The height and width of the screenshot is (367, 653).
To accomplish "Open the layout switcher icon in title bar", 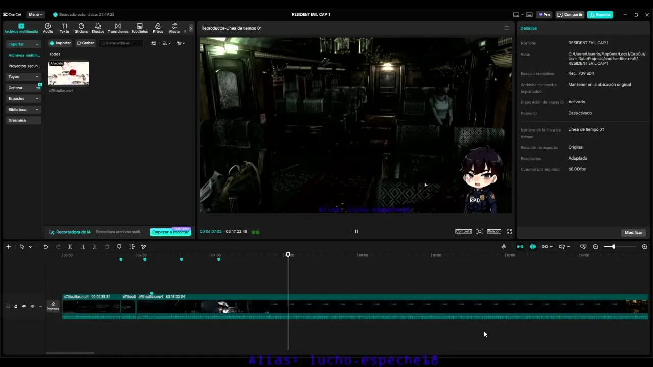I will (x=516, y=15).
